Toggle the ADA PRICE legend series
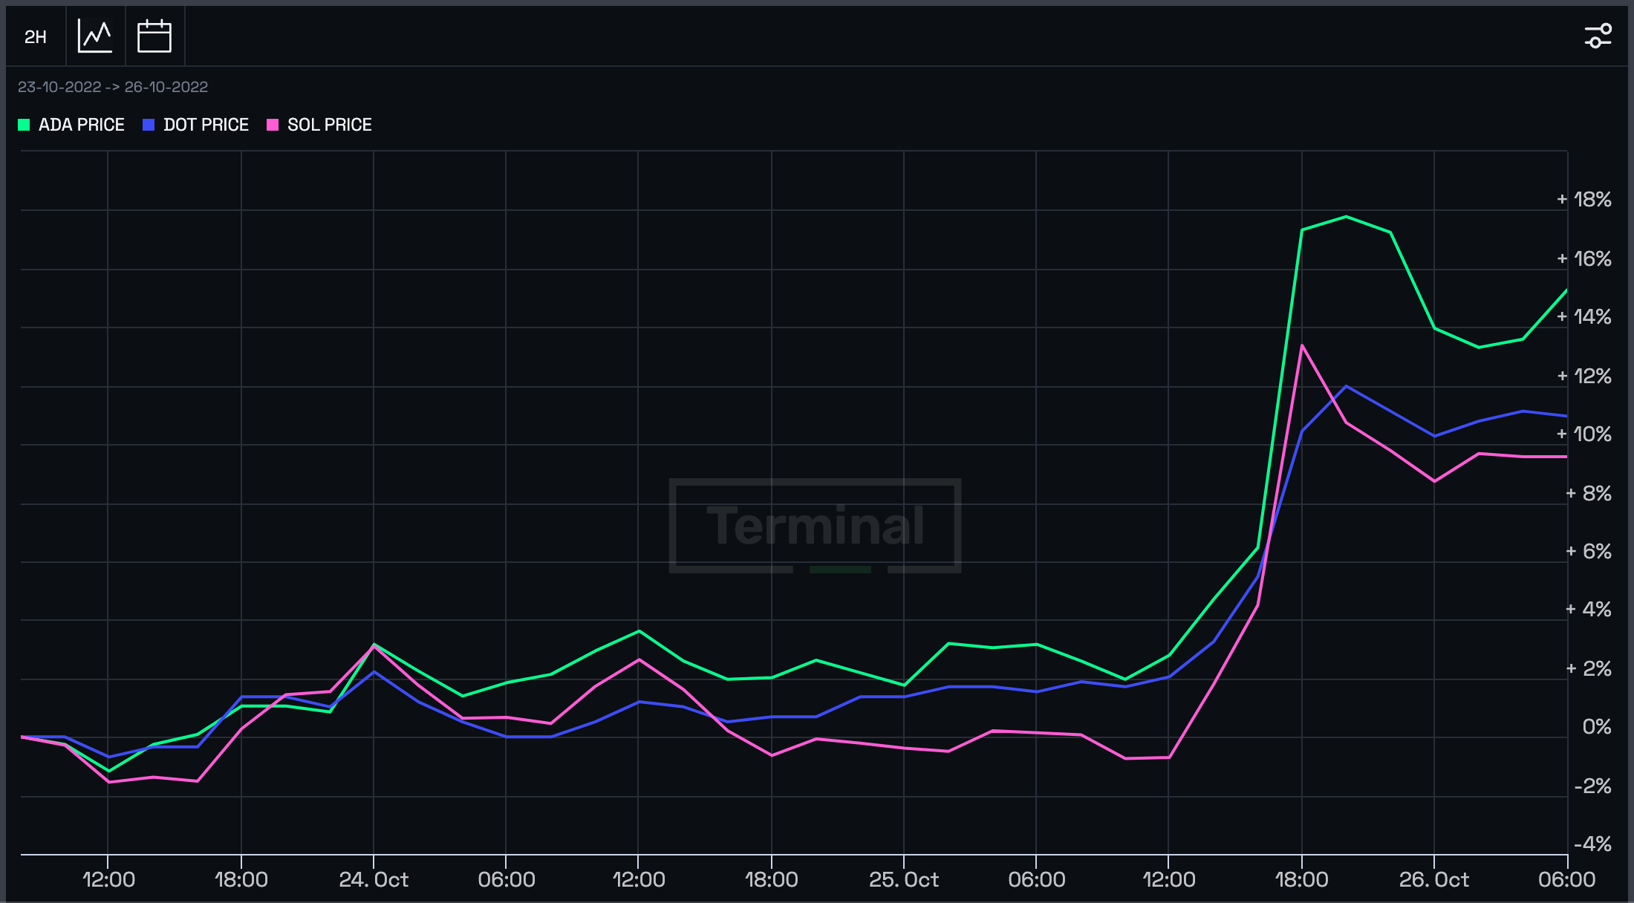This screenshot has height=903, width=1634. pyautogui.click(x=71, y=125)
